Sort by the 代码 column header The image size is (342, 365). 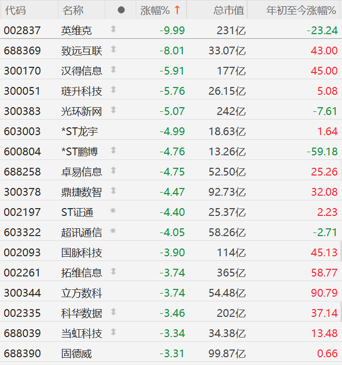[16, 10]
